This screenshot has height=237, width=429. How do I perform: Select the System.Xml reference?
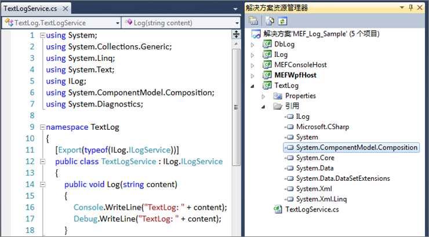pos(314,189)
